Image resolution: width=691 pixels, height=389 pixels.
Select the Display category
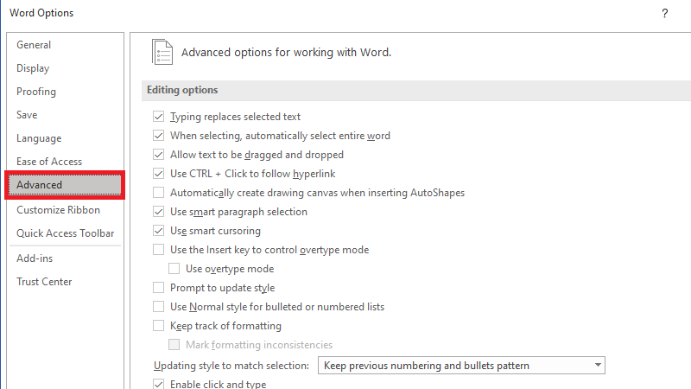[x=33, y=68]
